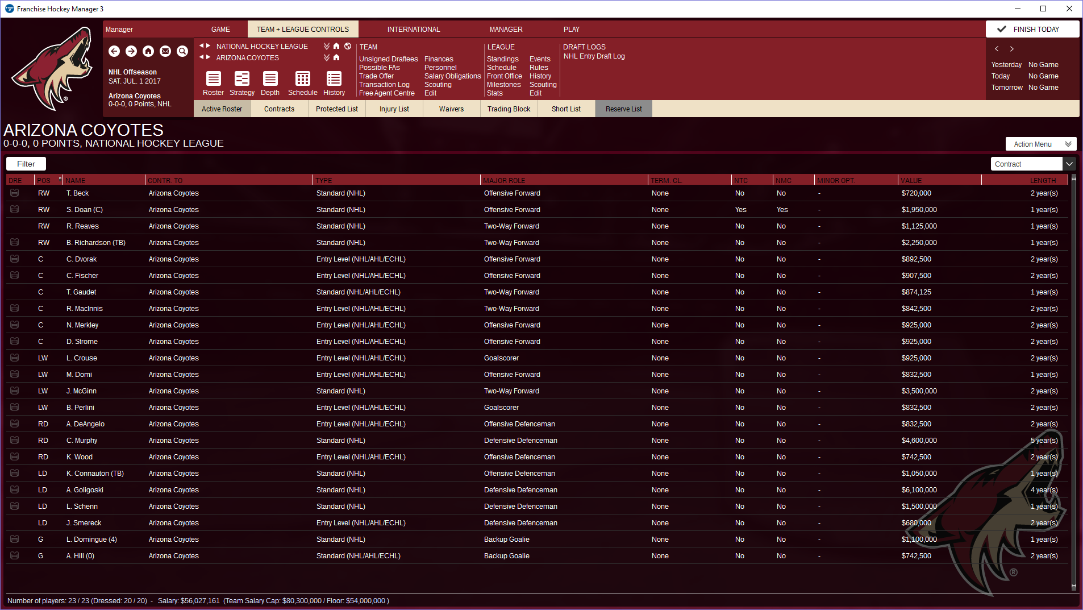Open the Free Agent Centre link
1083x610 pixels.
(x=387, y=93)
